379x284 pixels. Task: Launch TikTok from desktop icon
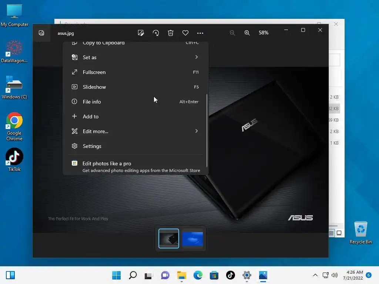[x=14, y=160]
